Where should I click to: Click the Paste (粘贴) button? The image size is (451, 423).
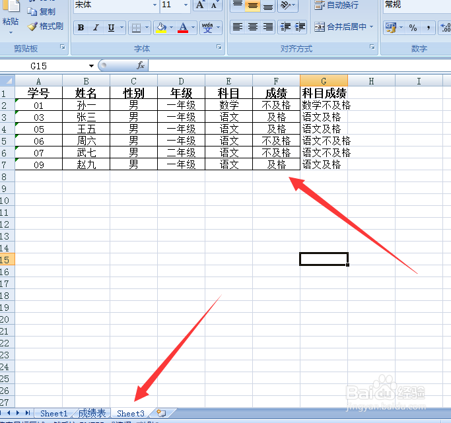(x=11, y=17)
